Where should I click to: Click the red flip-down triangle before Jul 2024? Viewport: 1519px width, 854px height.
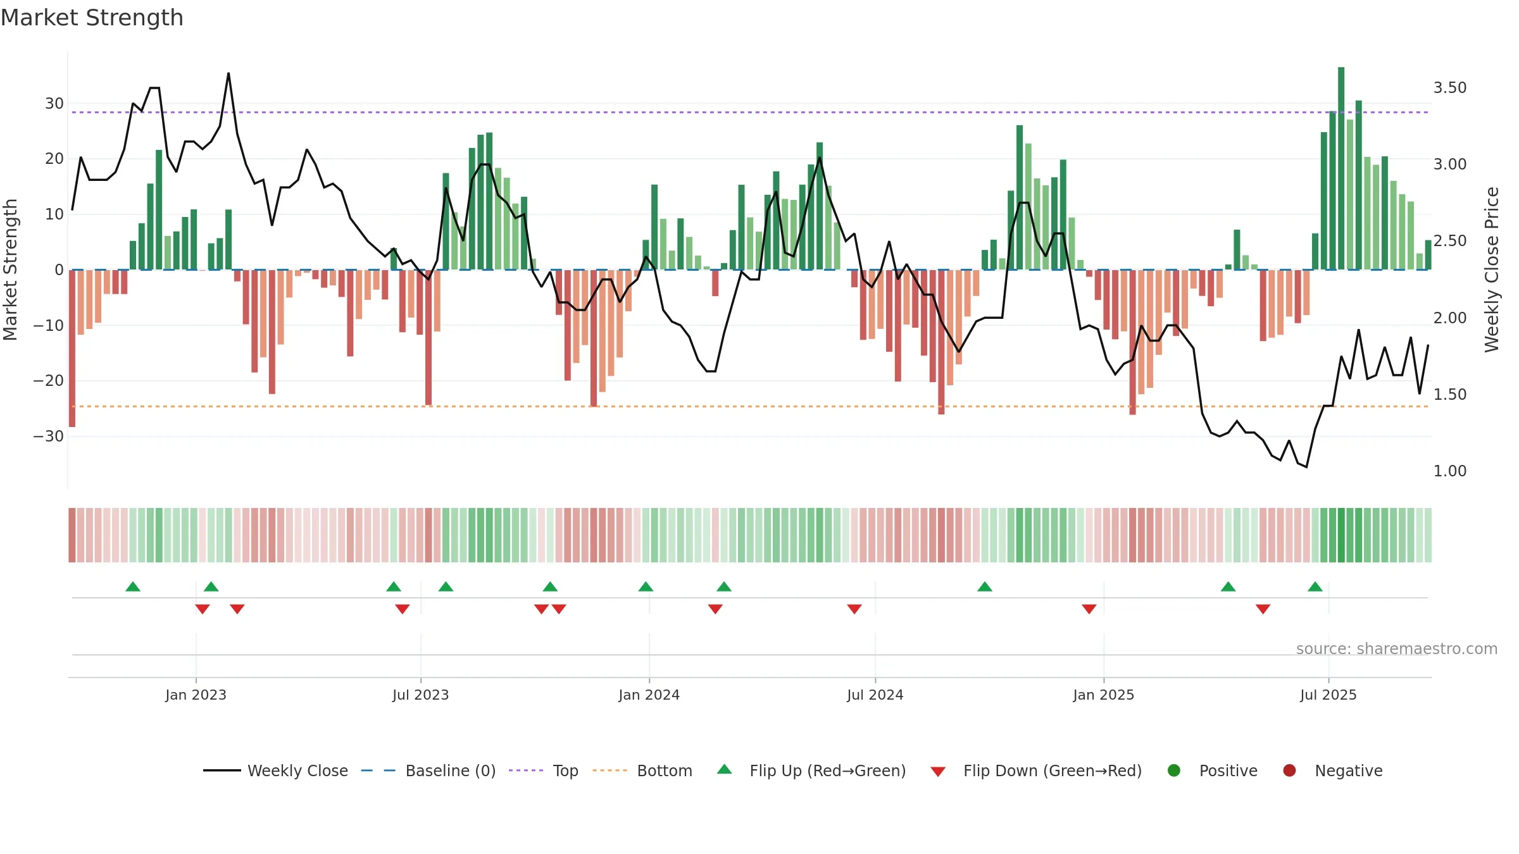(854, 609)
